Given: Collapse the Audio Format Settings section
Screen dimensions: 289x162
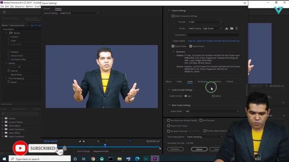Looking at the screenshot, I should tap(169, 90).
